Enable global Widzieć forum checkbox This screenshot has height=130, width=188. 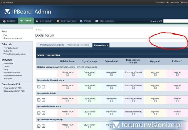coord(68,74)
